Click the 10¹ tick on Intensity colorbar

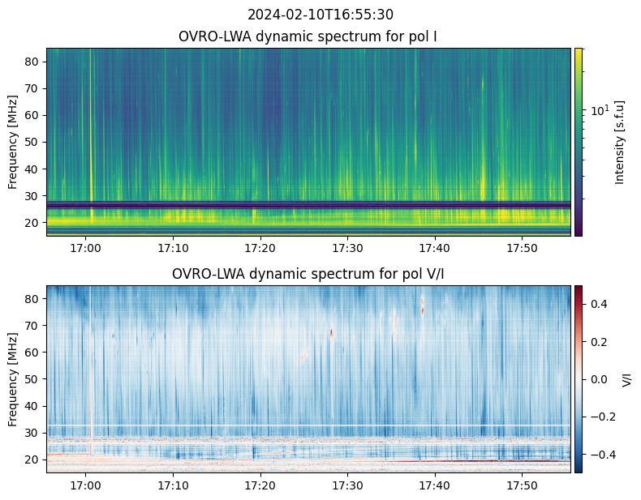pyautogui.click(x=600, y=109)
